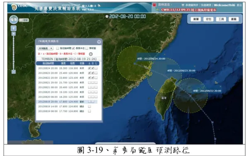The image size is (246, 156).
Task: Click the status column header
Action: click(82, 63)
